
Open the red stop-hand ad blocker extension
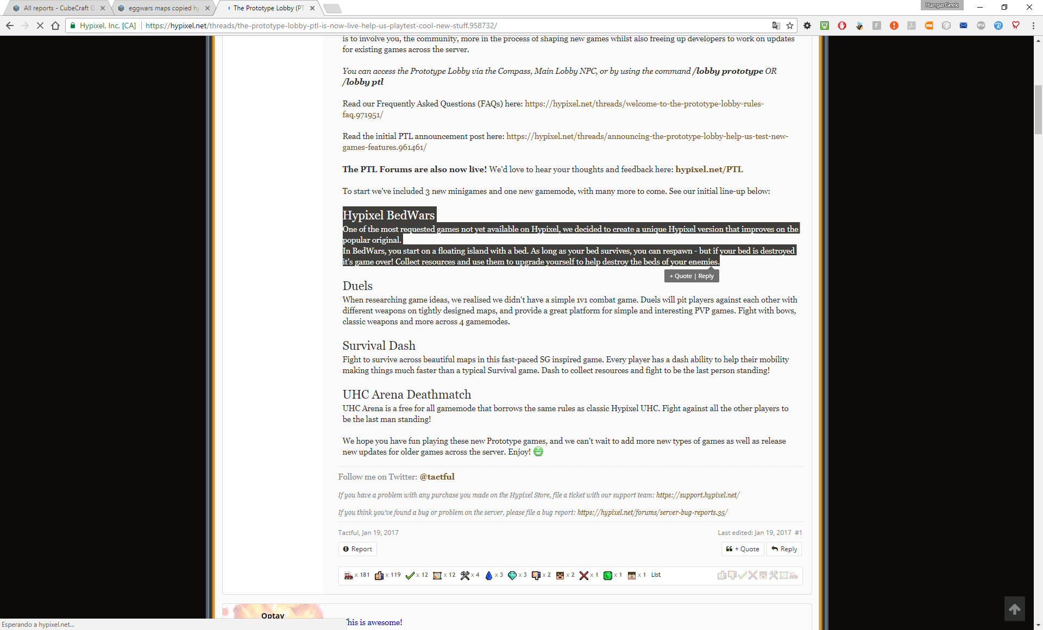point(842,26)
